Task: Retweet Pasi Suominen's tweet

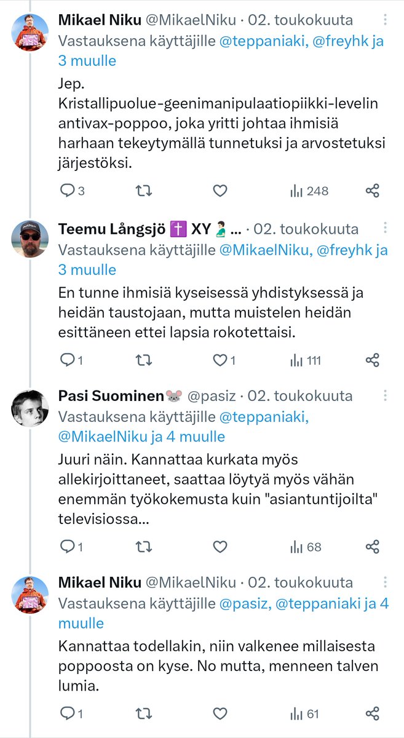Action: click(143, 546)
